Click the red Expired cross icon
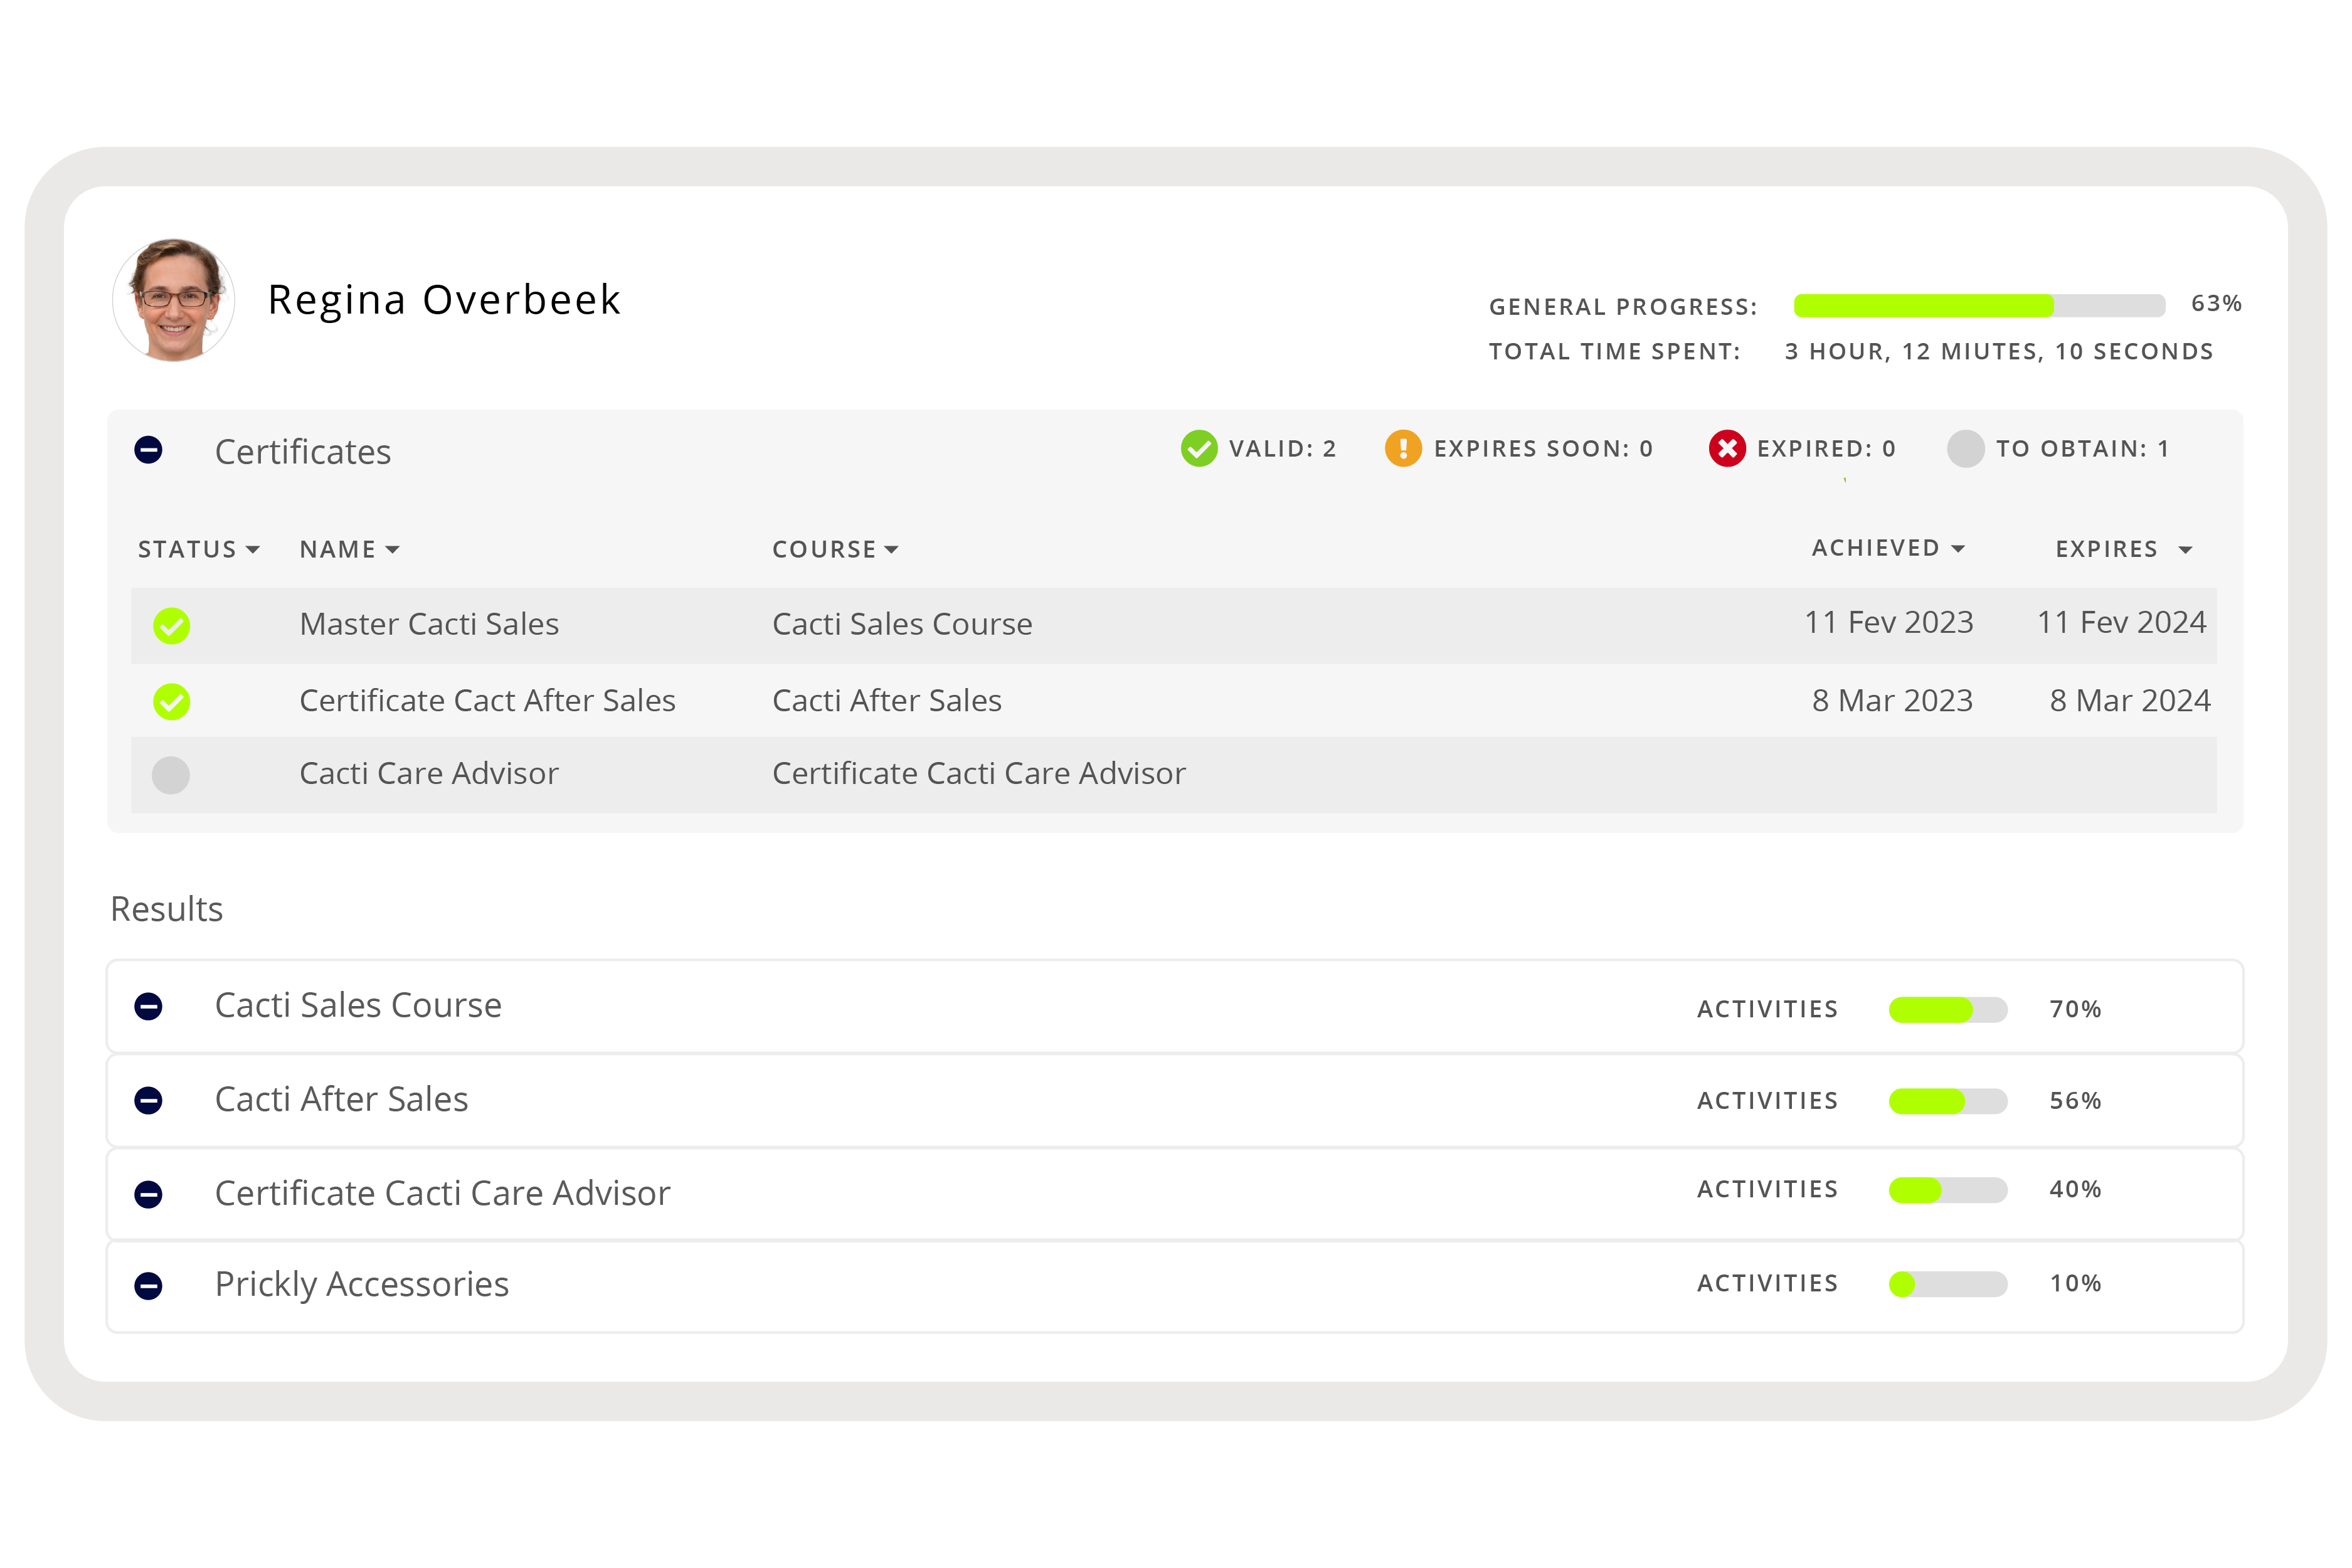The width and height of the screenshot is (2352, 1568). click(x=1727, y=449)
